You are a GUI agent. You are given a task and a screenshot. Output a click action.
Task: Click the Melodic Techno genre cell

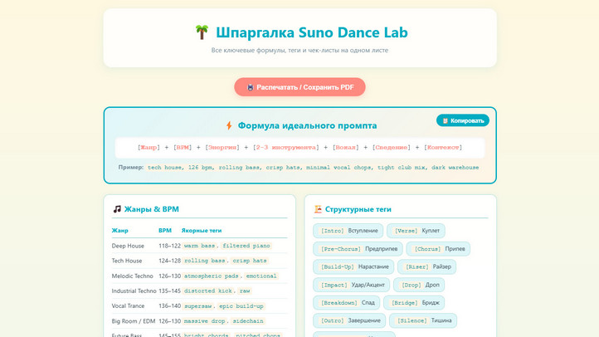coord(132,276)
